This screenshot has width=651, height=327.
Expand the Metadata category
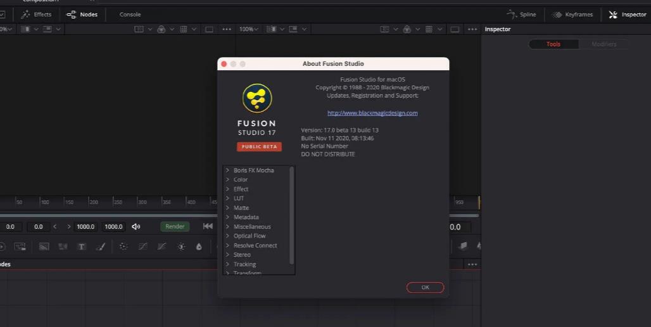tap(227, 217)
